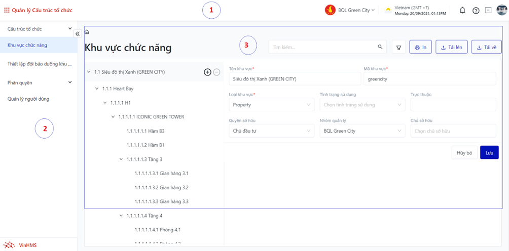This screenshot has height=251, width=509.
Task: Select Khu vực chức năng in sidebar
Action: click(27, 45)
